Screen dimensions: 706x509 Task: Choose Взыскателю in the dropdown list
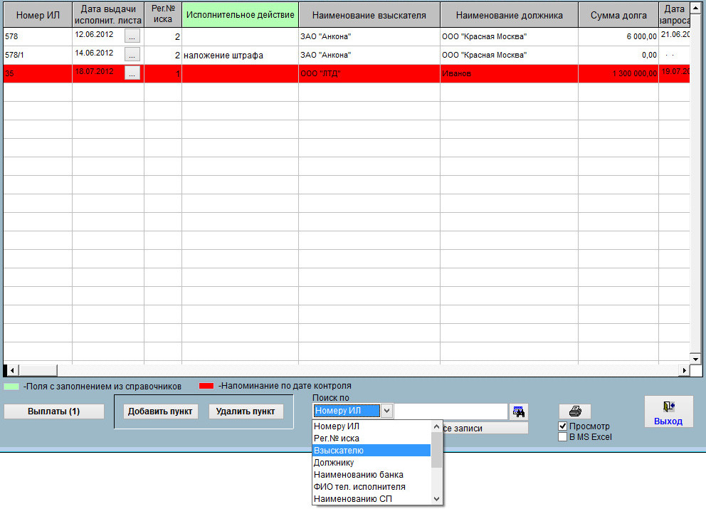point(372,451)
